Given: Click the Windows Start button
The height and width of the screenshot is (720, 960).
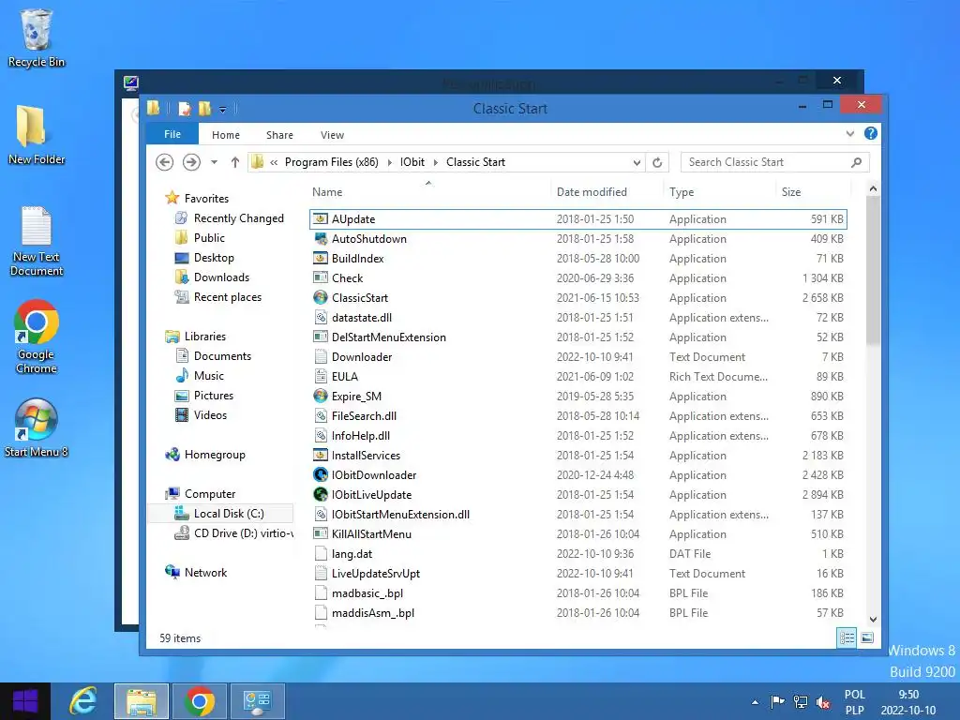Looking at the screenshot, I should [25, 701].
